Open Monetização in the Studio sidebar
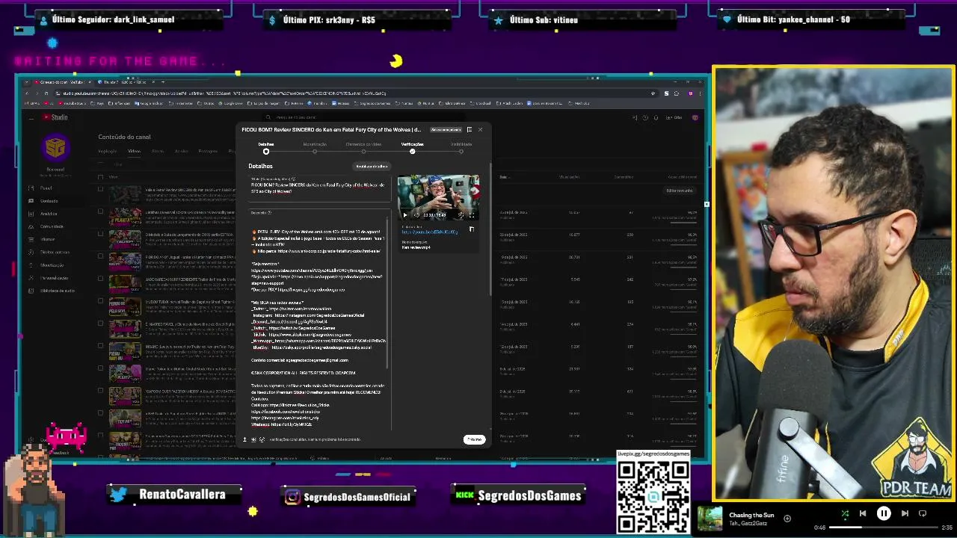The image size is (957, 538). coord(52,265)
